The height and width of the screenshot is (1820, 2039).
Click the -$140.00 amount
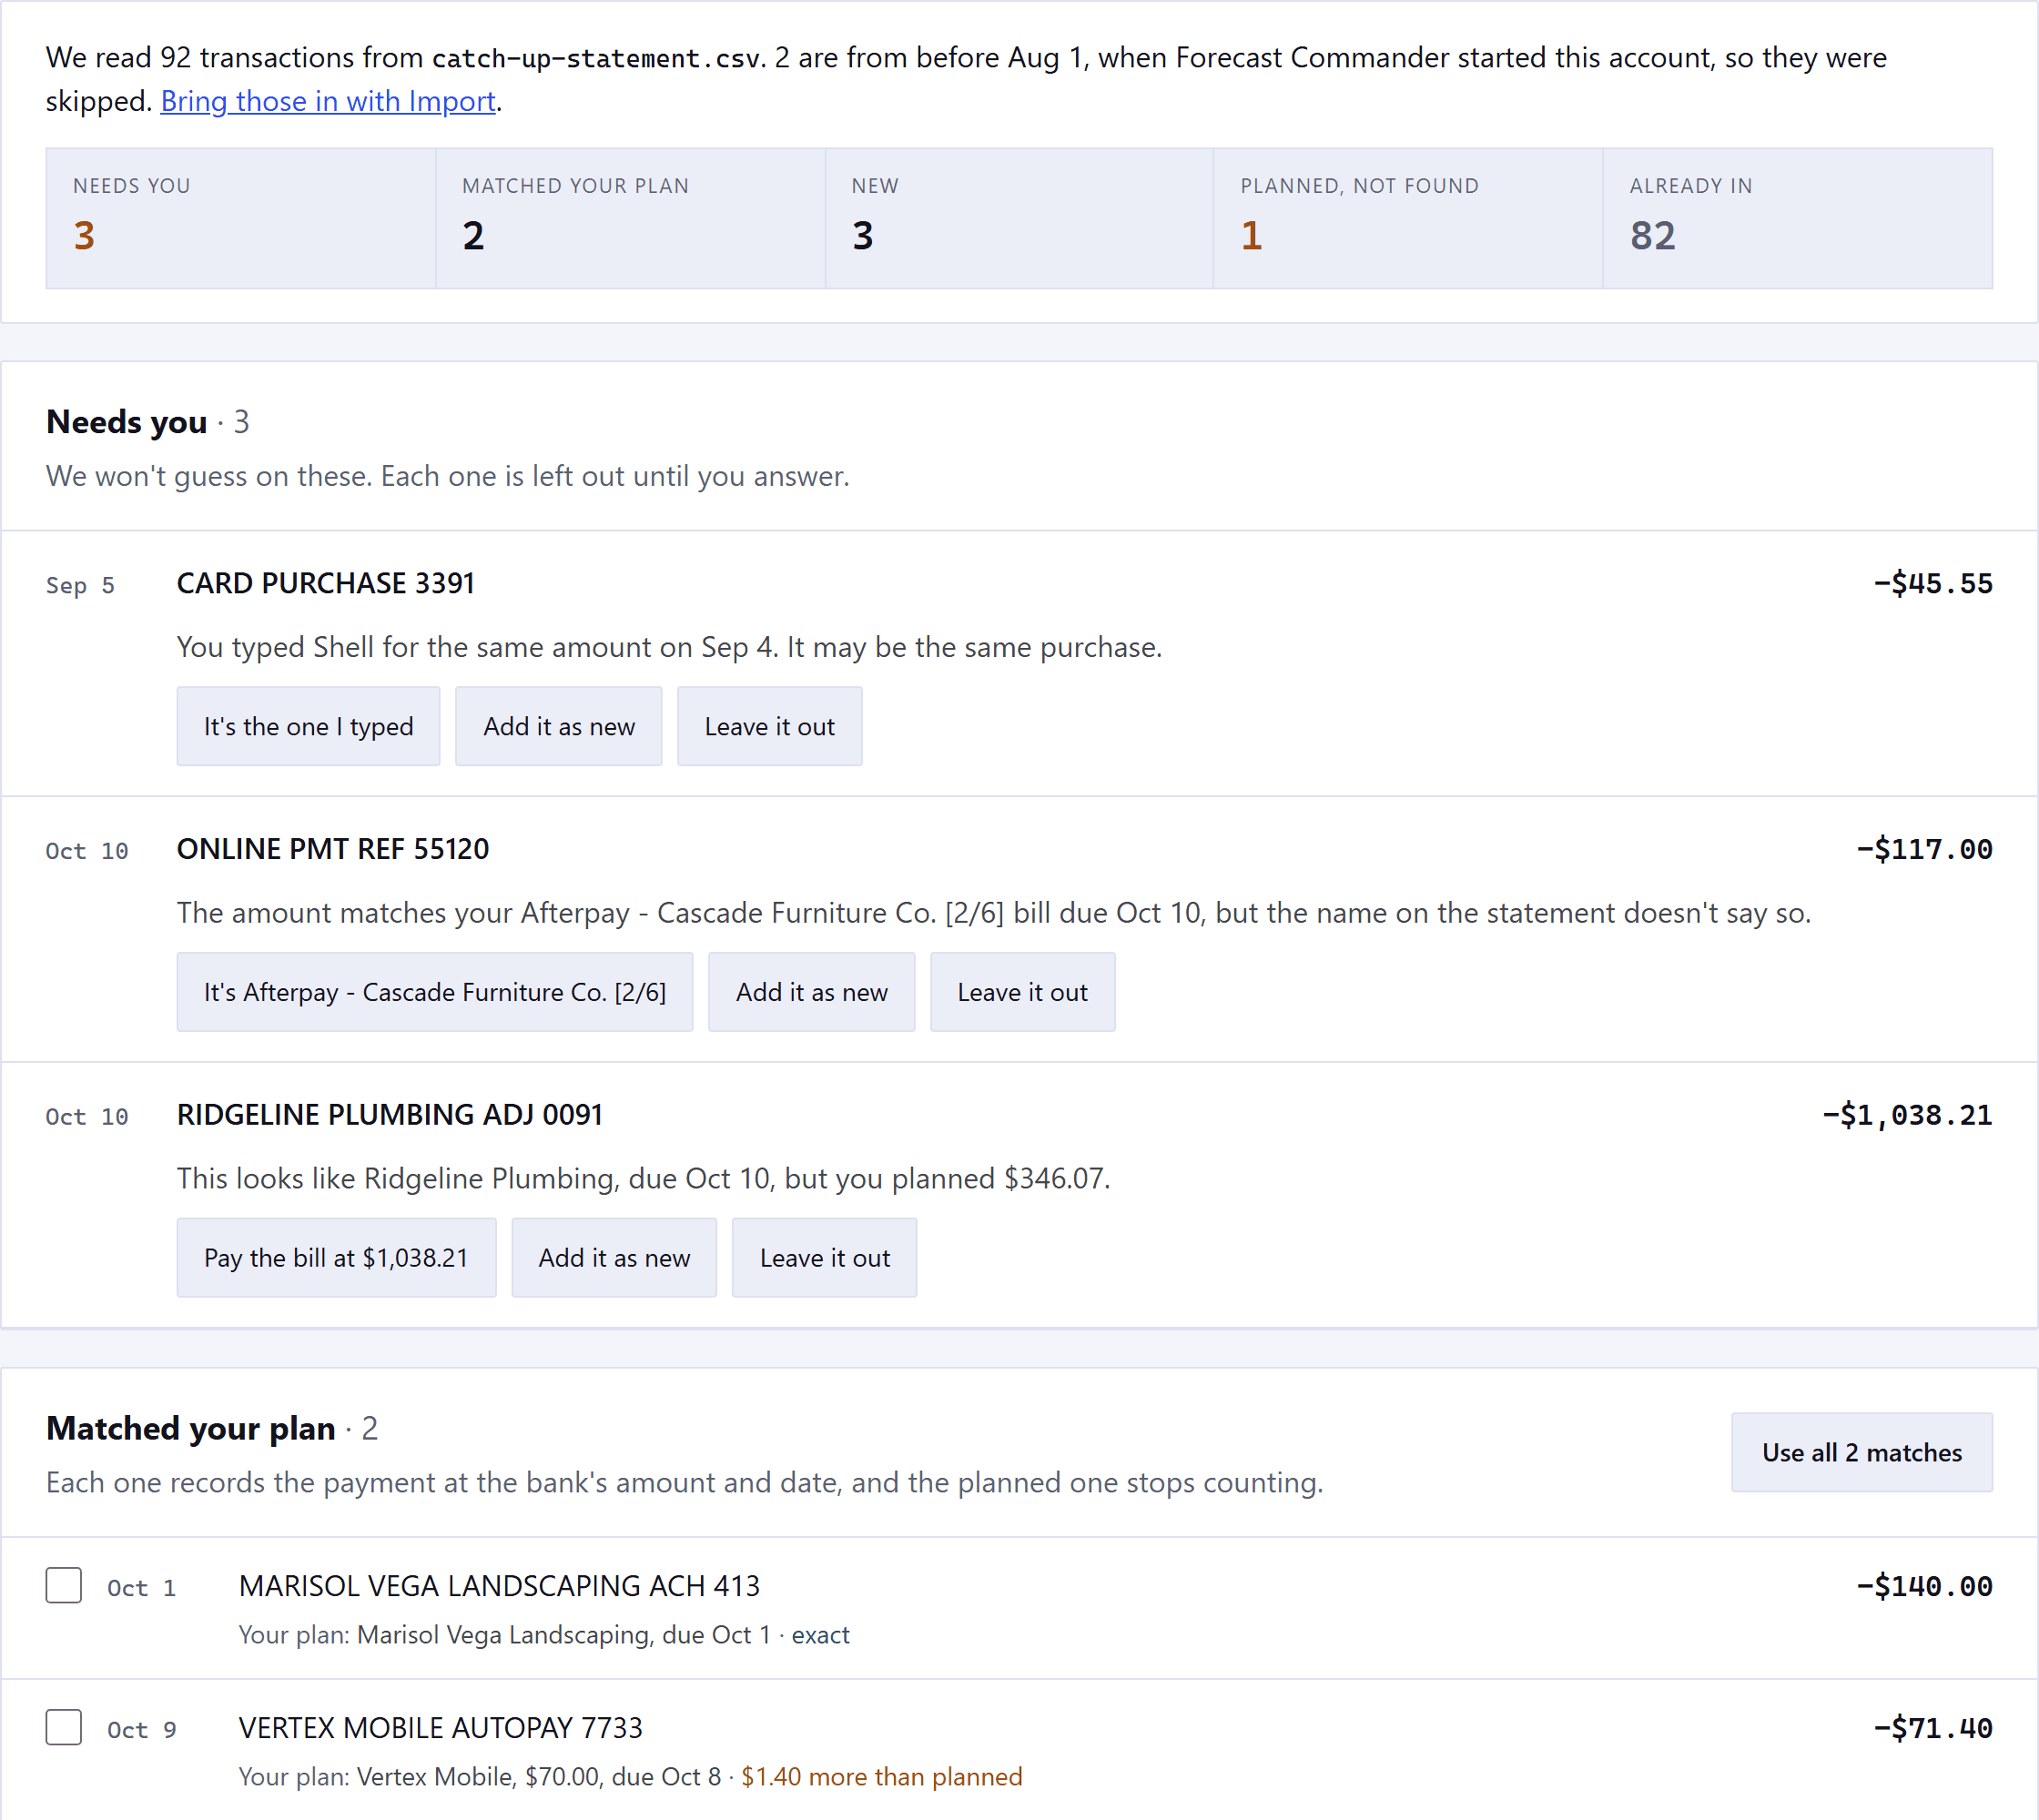click(x=1924, y=1587)
